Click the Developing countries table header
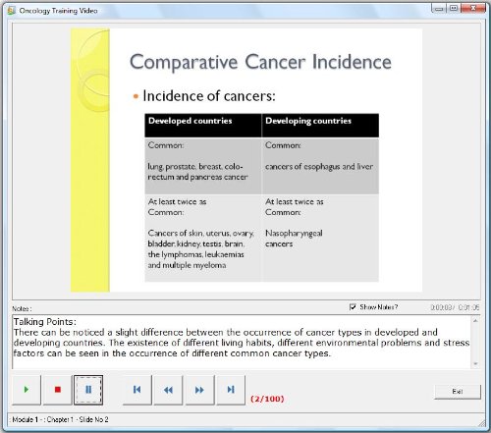 tap(320, 126)
